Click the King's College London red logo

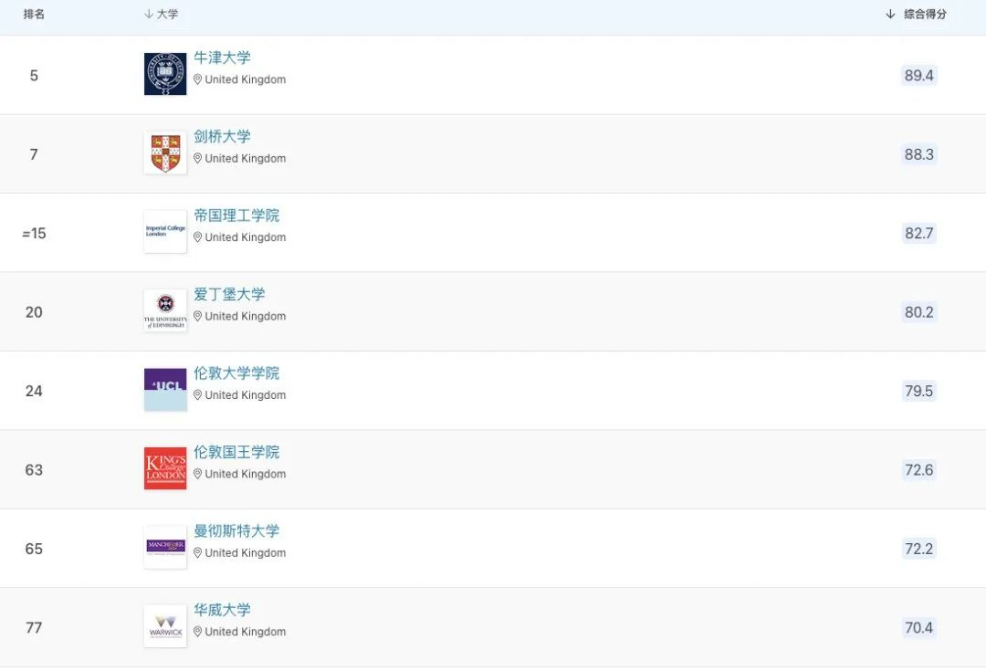tap(164, 468)
